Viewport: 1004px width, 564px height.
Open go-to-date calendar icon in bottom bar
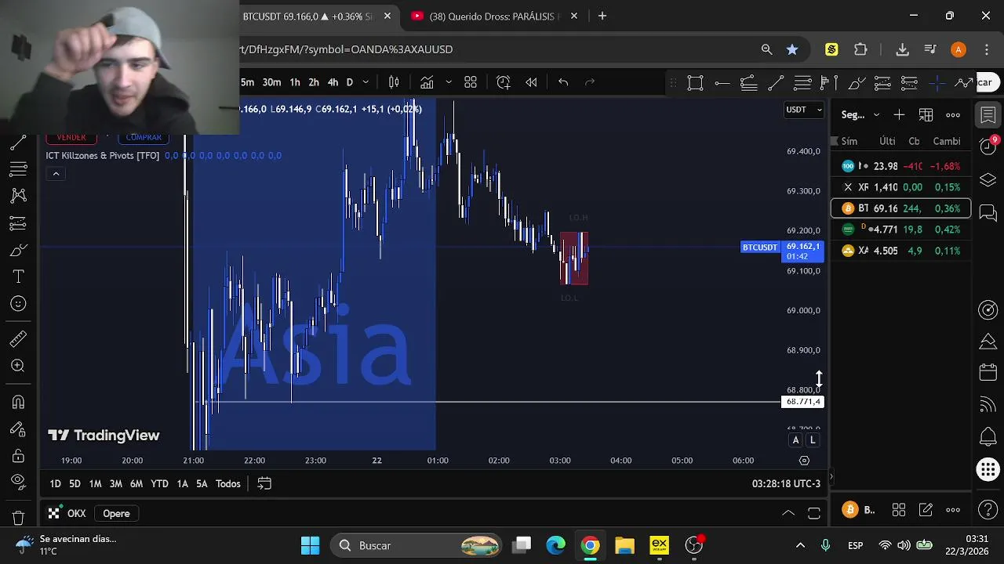tap(264, 484)
